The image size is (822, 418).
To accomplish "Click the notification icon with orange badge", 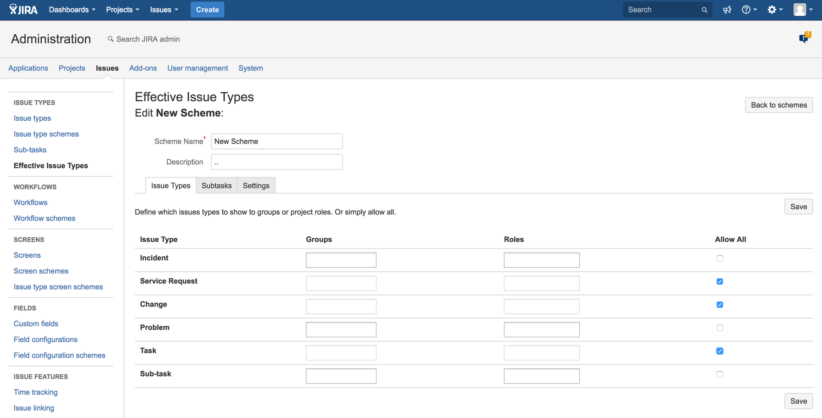I will (x=805, y=37).
